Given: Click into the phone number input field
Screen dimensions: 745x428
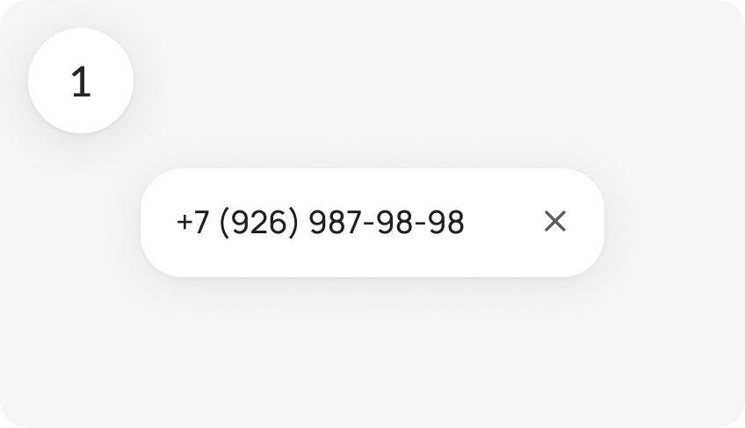Looking at the screenshot, I should tap(372, 223).
